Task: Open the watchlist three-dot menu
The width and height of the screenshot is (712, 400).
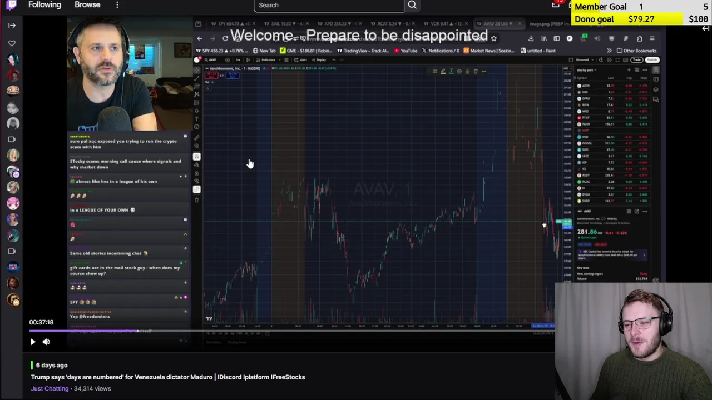Action: (x=645, y=70)
